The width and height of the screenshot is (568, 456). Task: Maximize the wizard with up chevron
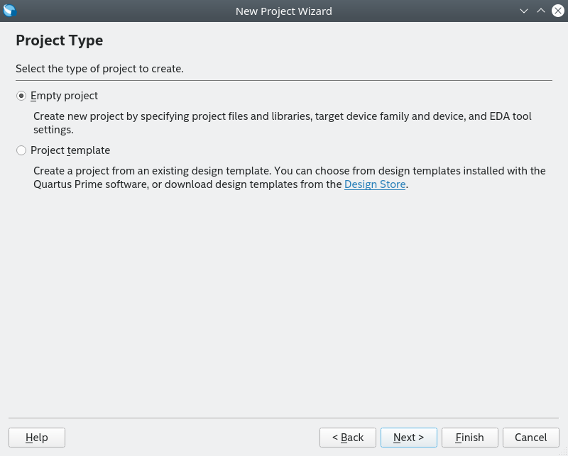pos(541,11)
